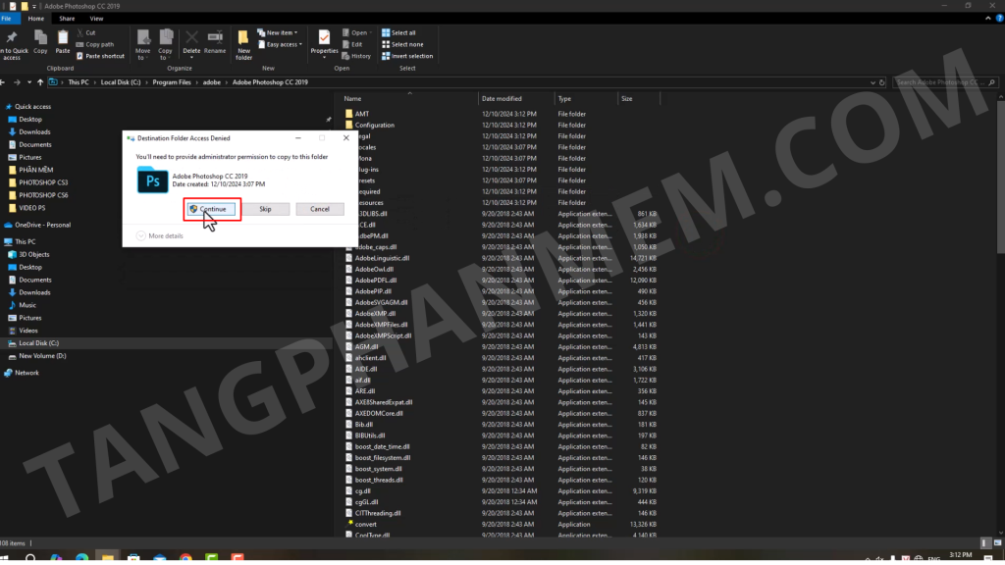Open the View ribbon tab
The image size is (1005, 565).
(96, 18)
